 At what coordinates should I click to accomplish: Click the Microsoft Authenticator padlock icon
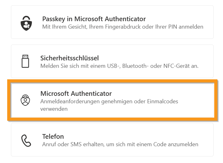click(25, 100)
